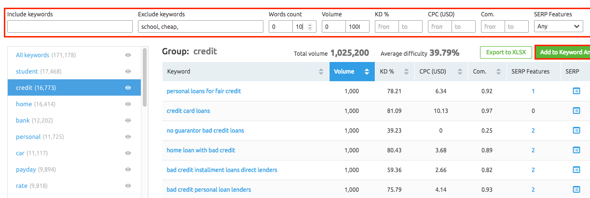Image resolution: width=590 pixels, height=198 pixels.
Task: Focus the Exclude keywords field
Action: point(200,26)
